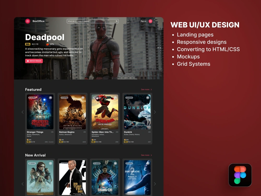Image resolution: width=261 pixels, height=196 pixels.
Task: Click the search magnifier icon
Action: [x=116, y=21]
